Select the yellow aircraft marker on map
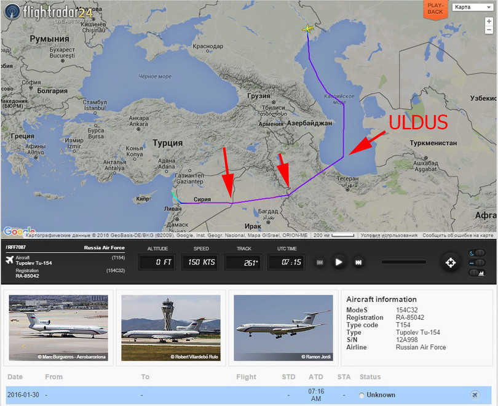 pos(307,29)
